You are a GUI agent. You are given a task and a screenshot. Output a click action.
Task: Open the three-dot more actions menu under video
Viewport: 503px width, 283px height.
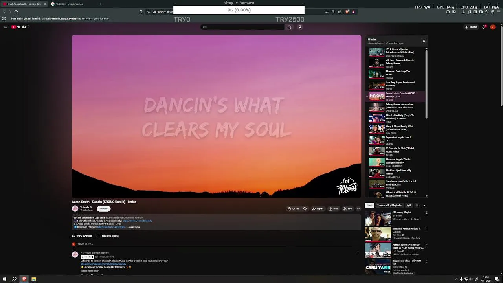coord(358,209)
